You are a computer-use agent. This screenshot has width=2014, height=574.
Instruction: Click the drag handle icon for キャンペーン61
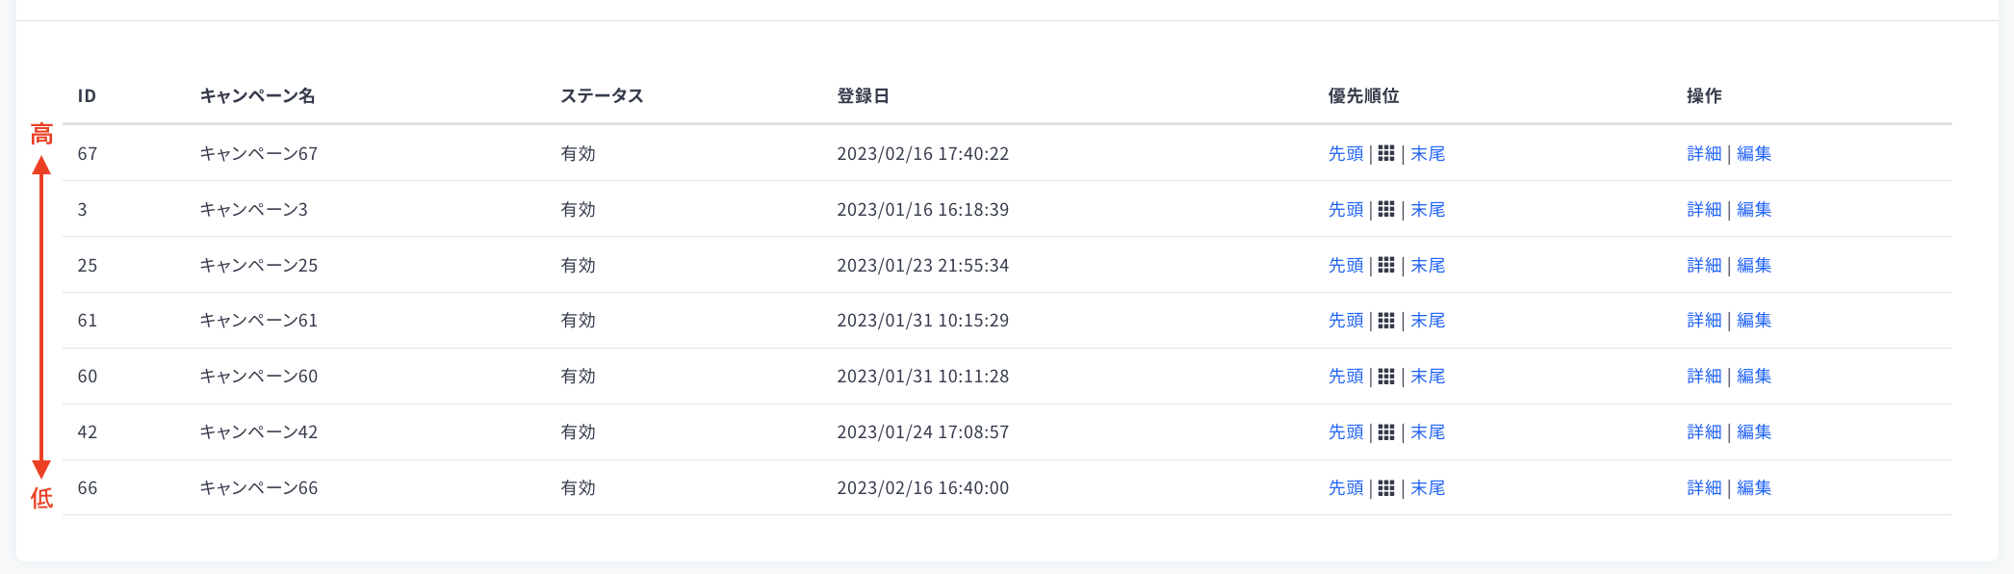tap(1386, 320)
